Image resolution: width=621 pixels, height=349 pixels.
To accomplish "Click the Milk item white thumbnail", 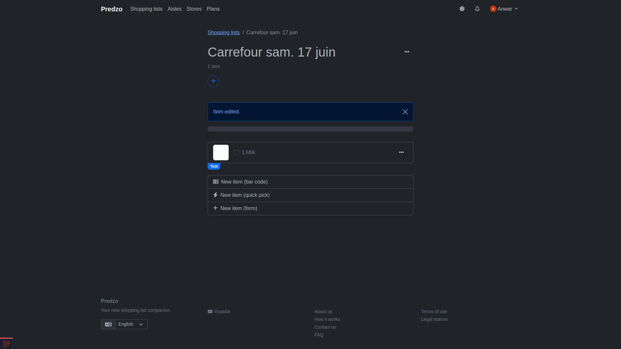I will point(221,153).
